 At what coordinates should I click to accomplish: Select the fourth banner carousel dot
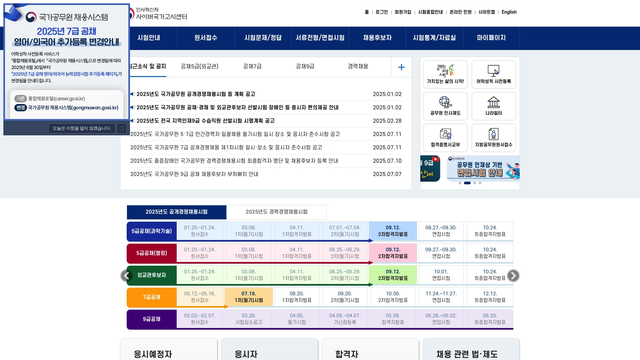click(x=480, y=183)
